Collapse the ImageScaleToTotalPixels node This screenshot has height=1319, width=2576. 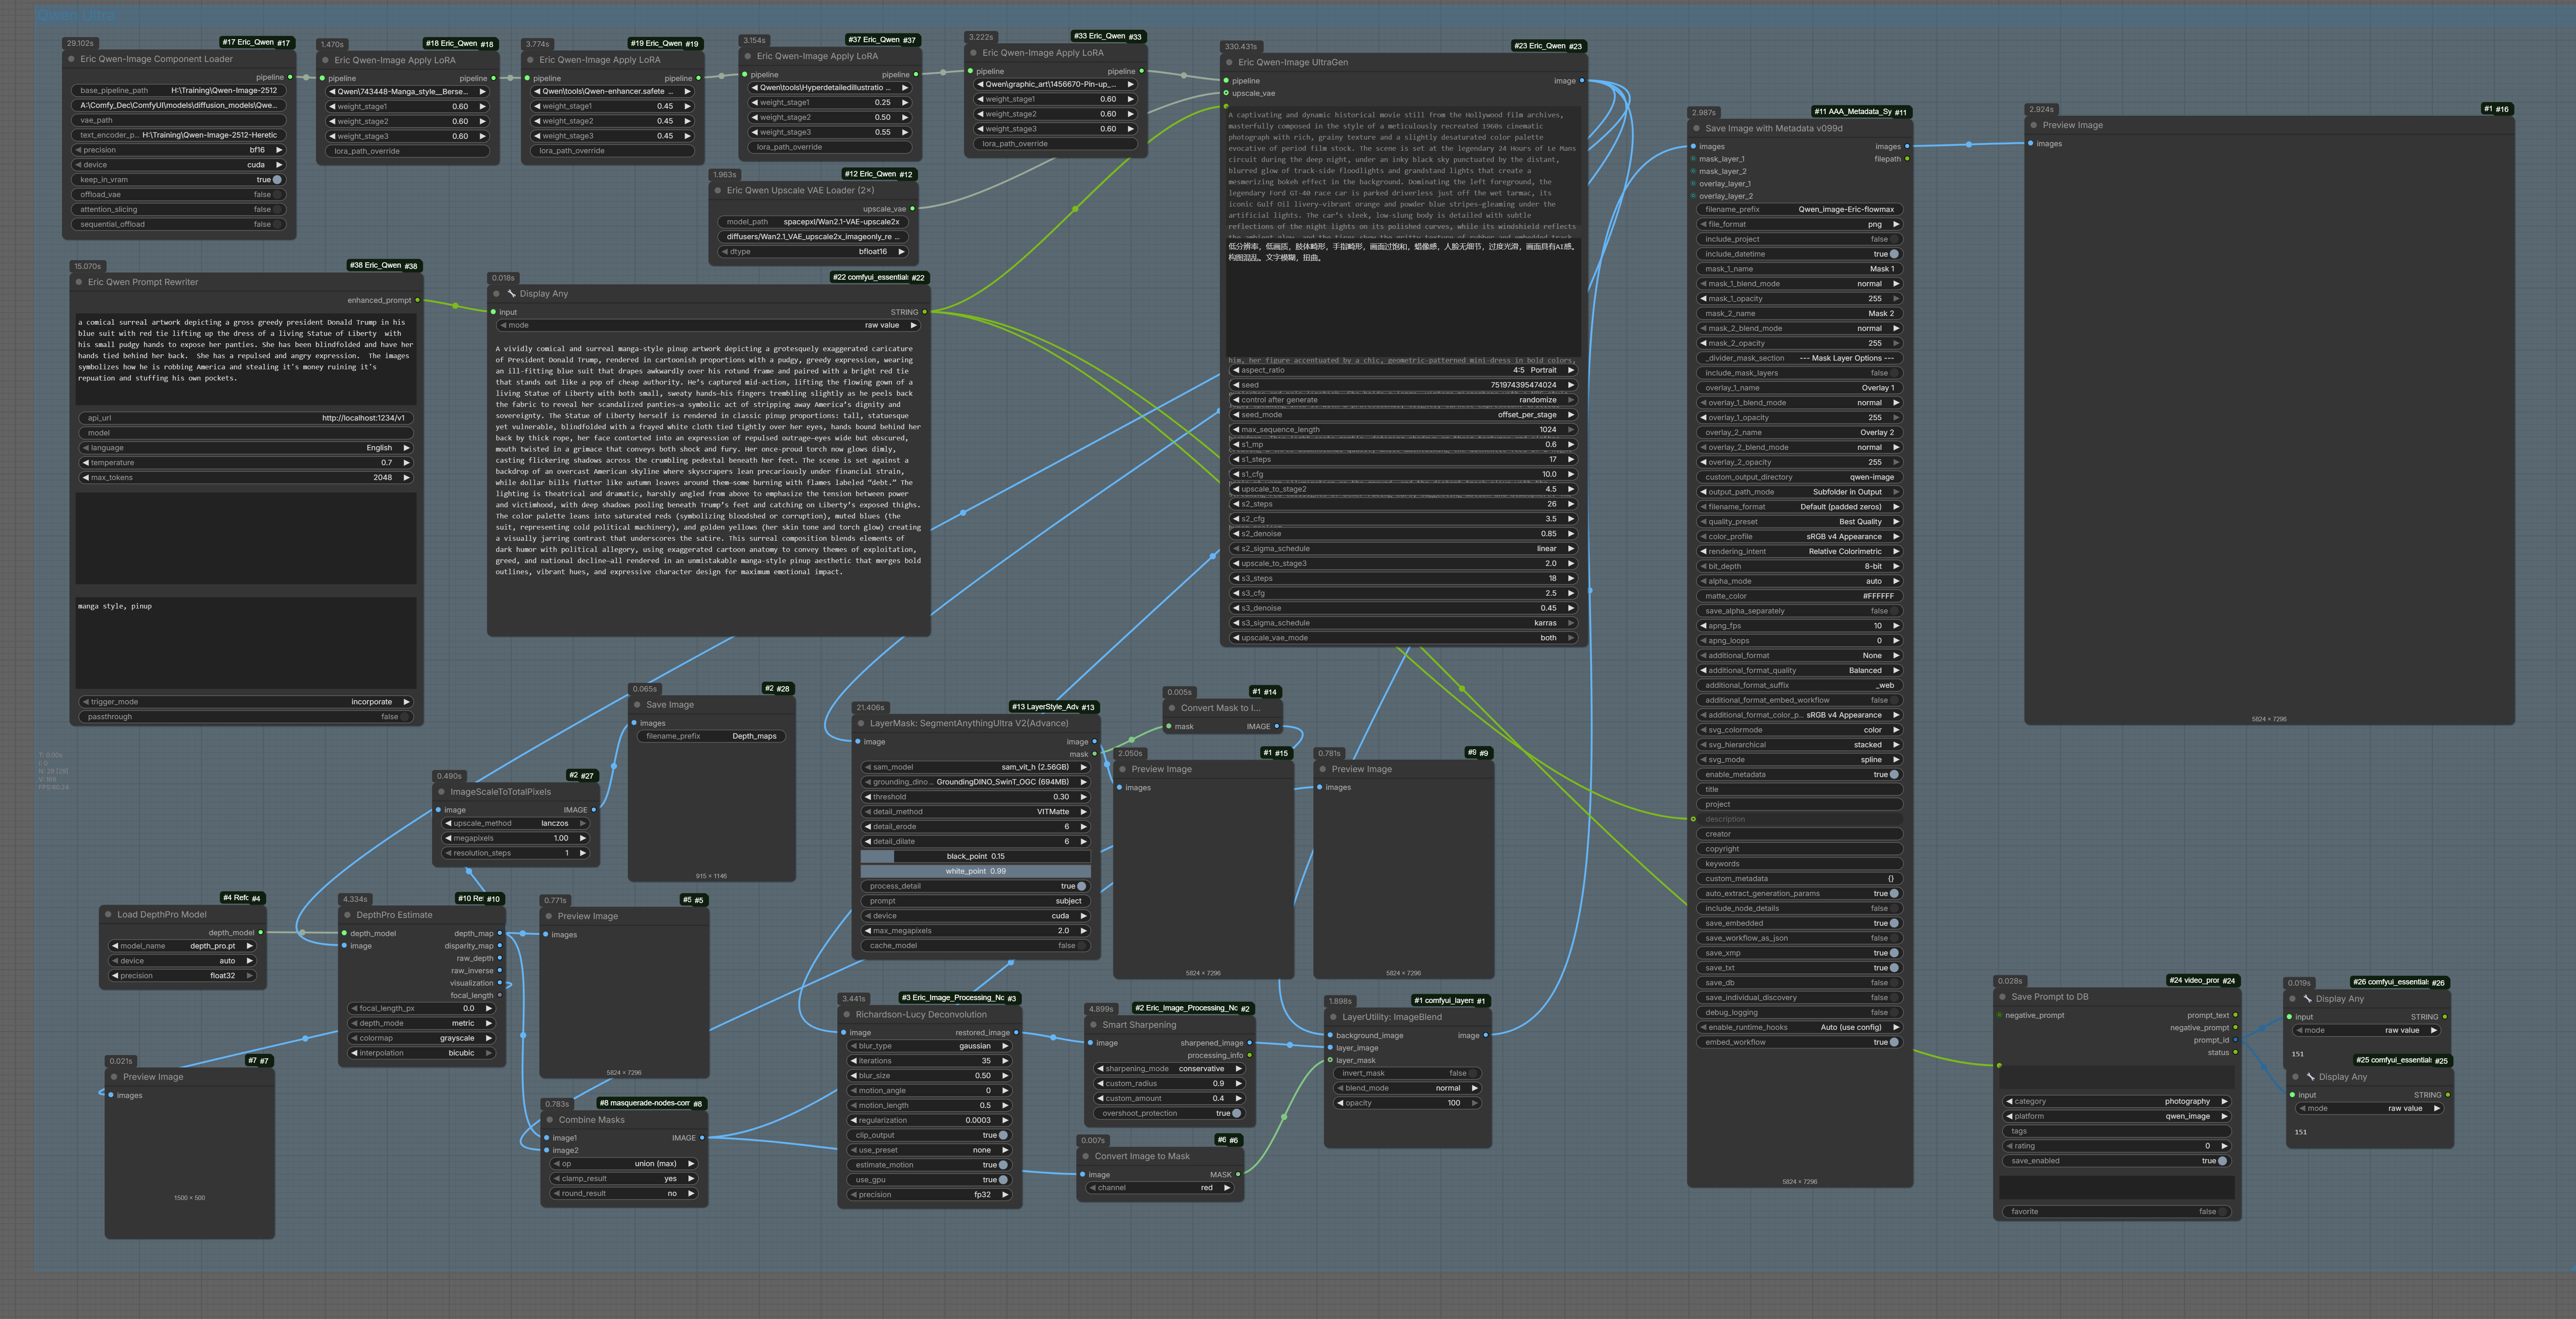[x=441, y=792]
